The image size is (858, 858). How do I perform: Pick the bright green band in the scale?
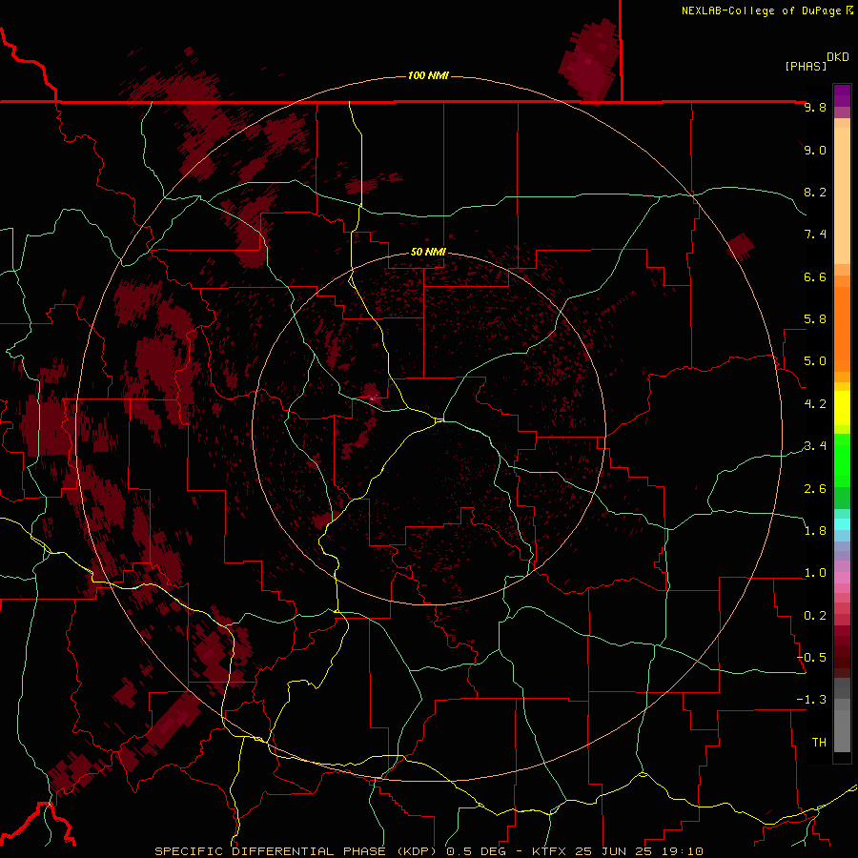(x=842, y=460)
